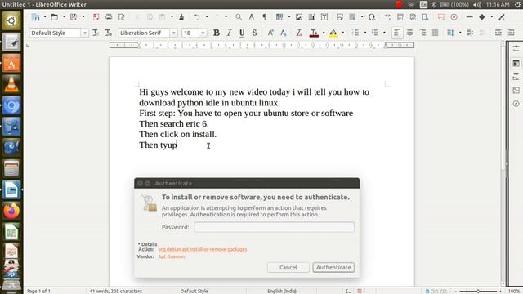The height and width of the screenshot is (294, 523).
Task: Insert a table icon
Action: click(x=279, y=17)
